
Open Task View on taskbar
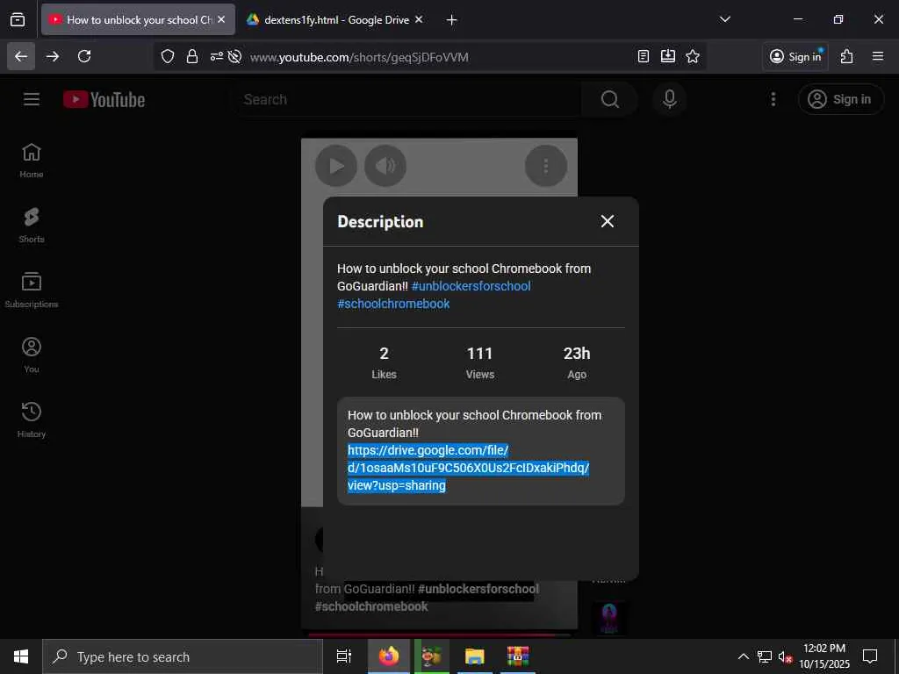[x=343, y=656]
